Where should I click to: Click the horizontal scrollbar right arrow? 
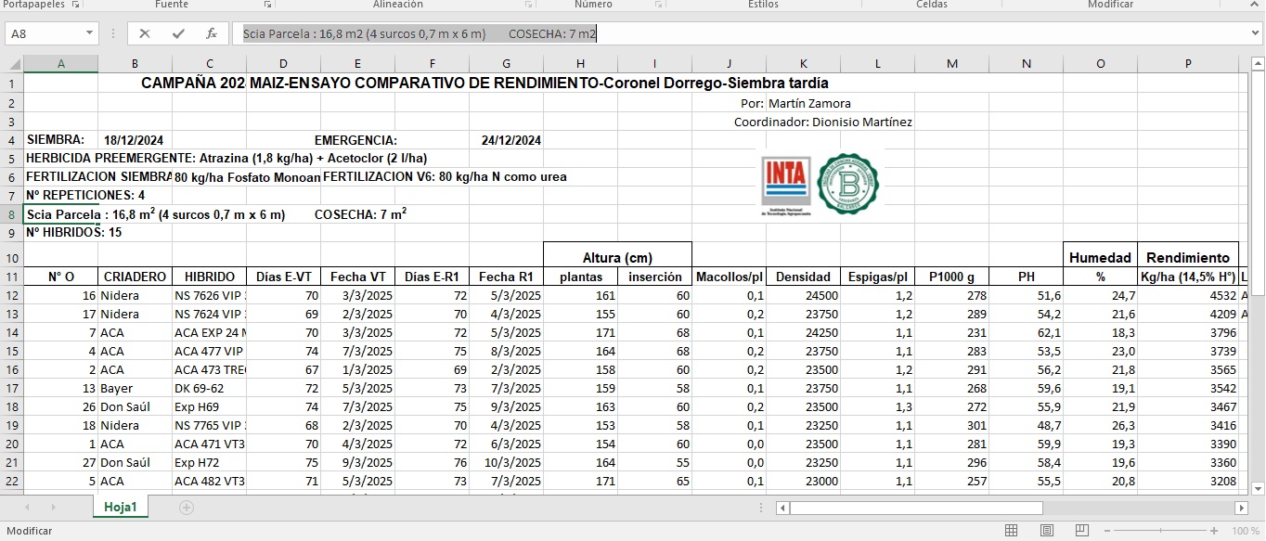coord(1241,508)
